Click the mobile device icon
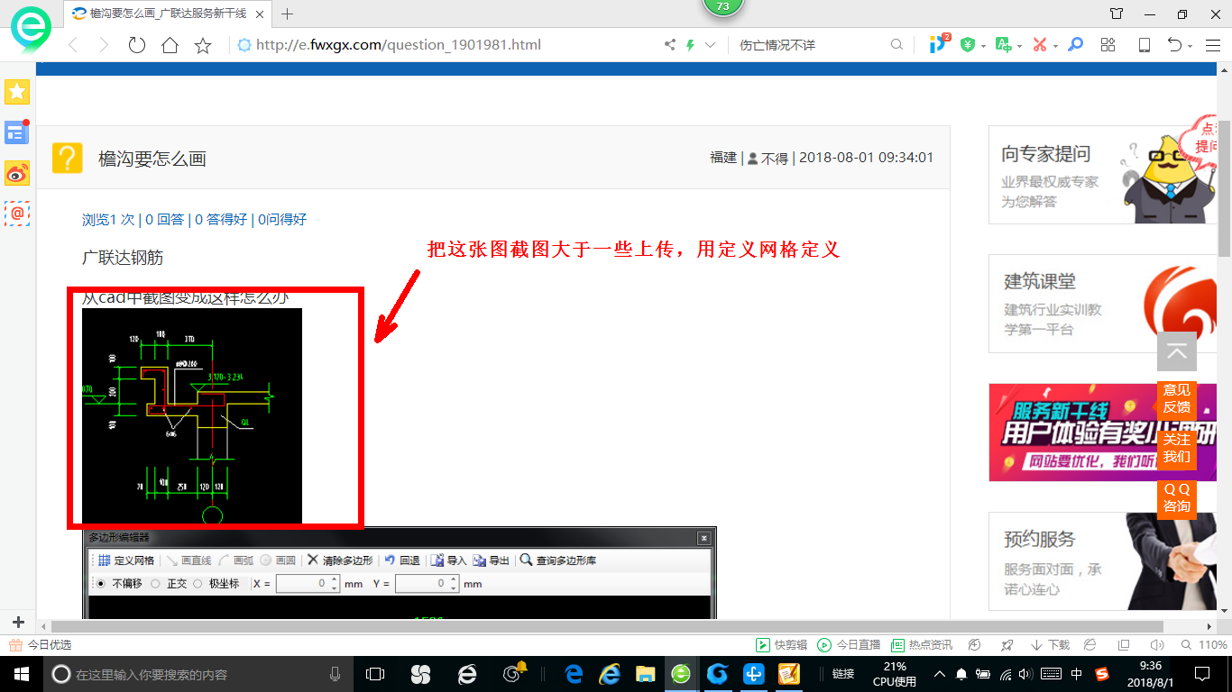Screen dimensions: 1232x692 pyautogui.click(x=1145, y=44)
